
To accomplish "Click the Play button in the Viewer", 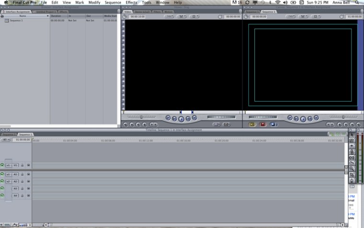I will [x=182, y=118].
